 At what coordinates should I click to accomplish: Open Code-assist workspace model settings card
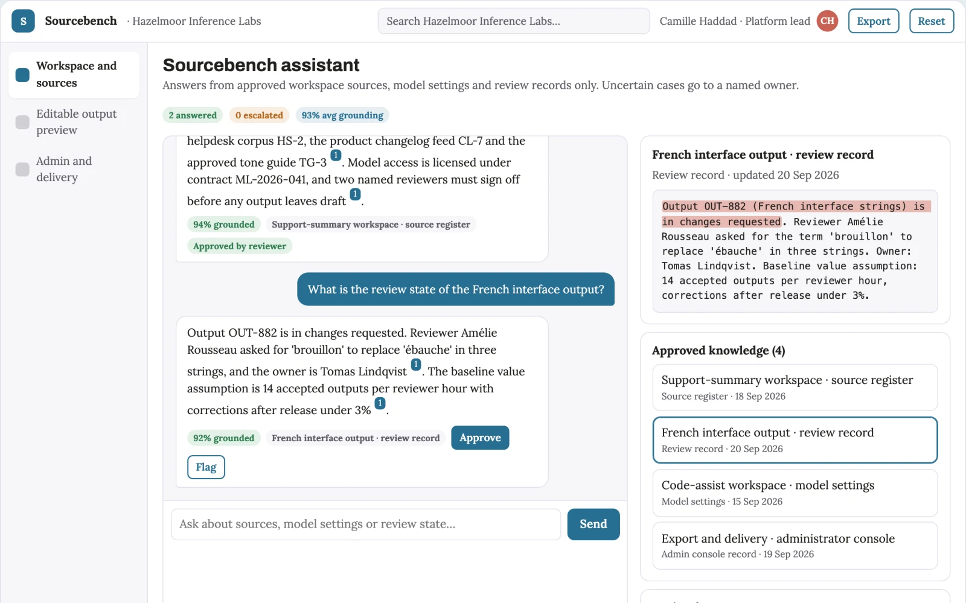[795, 493]
